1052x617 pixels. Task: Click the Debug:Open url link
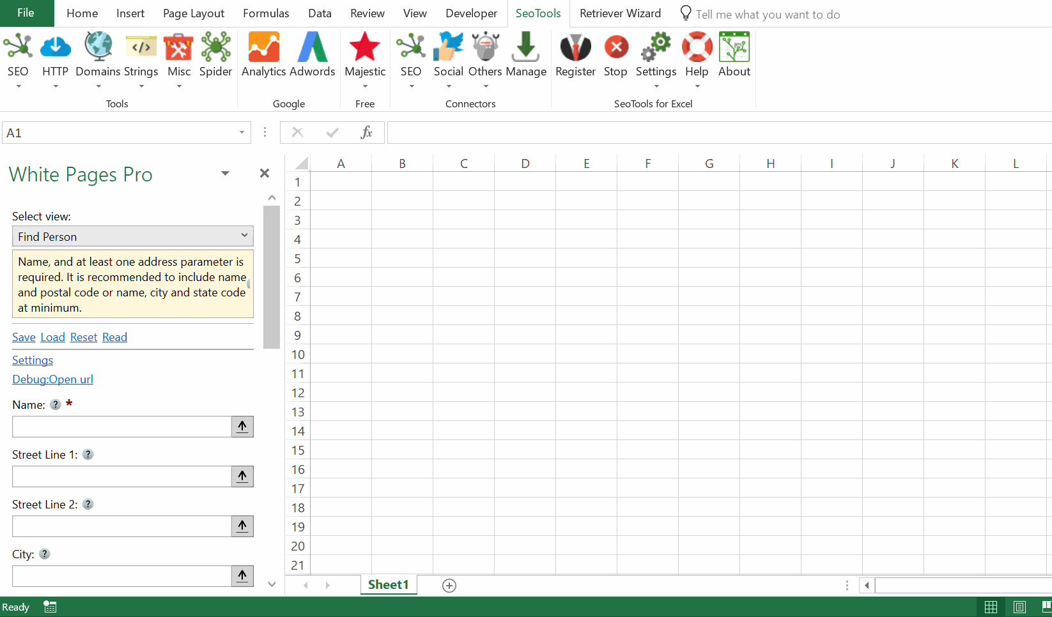tap(52, 379)
